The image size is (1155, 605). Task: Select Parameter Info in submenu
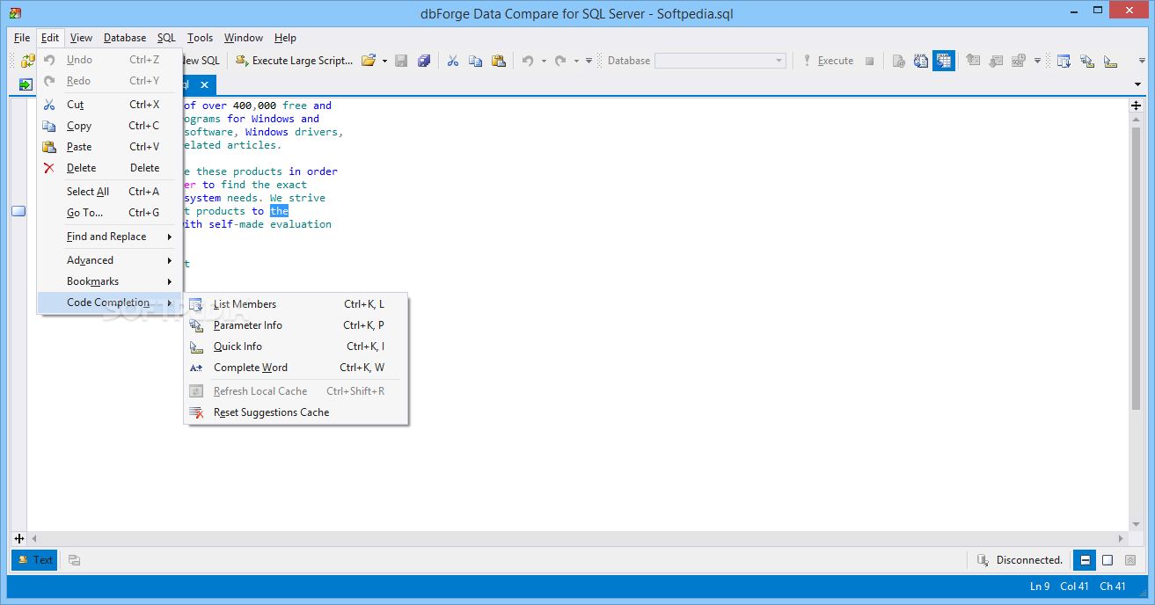pos(296,325)
